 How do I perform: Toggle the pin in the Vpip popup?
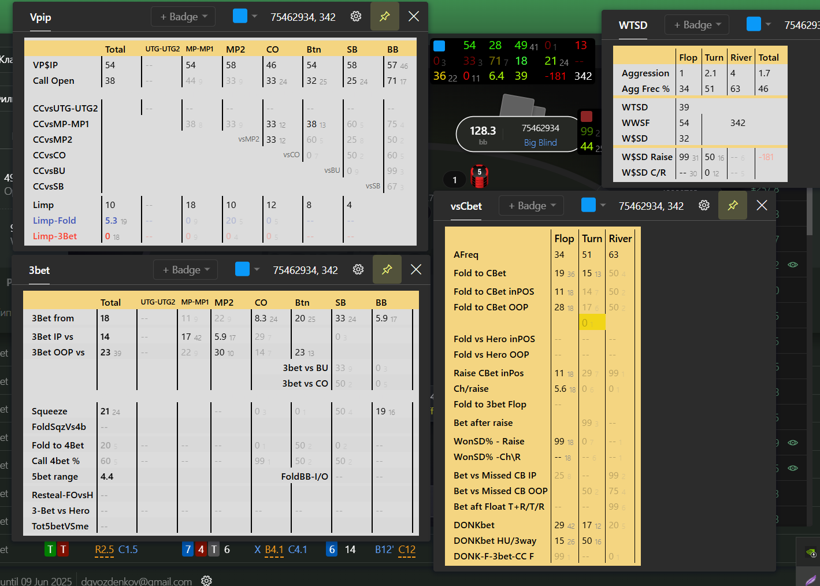click(385, 17)
